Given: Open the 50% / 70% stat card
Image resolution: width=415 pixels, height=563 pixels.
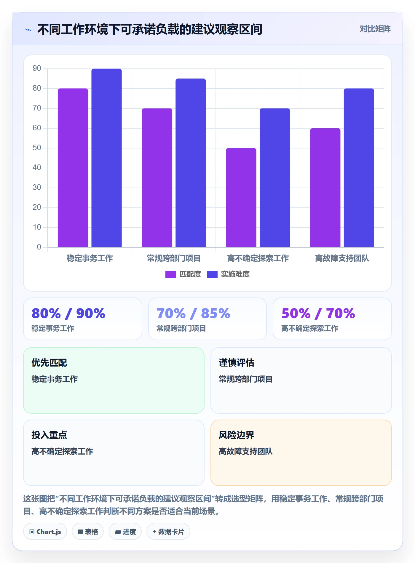Looking at the screenshot, I should pyautogui.click(x=332, y=319).
